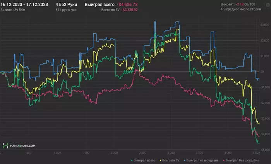Click the 511 рук в час stat
This screenshot has width=271, height=164.
tap(66, 10)
